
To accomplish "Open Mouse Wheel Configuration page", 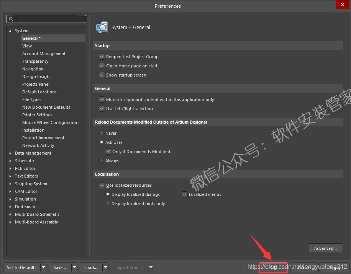I will click(50, 122).
